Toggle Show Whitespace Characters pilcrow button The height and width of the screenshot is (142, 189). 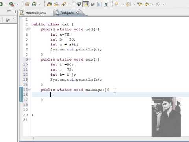click(106, 4)
